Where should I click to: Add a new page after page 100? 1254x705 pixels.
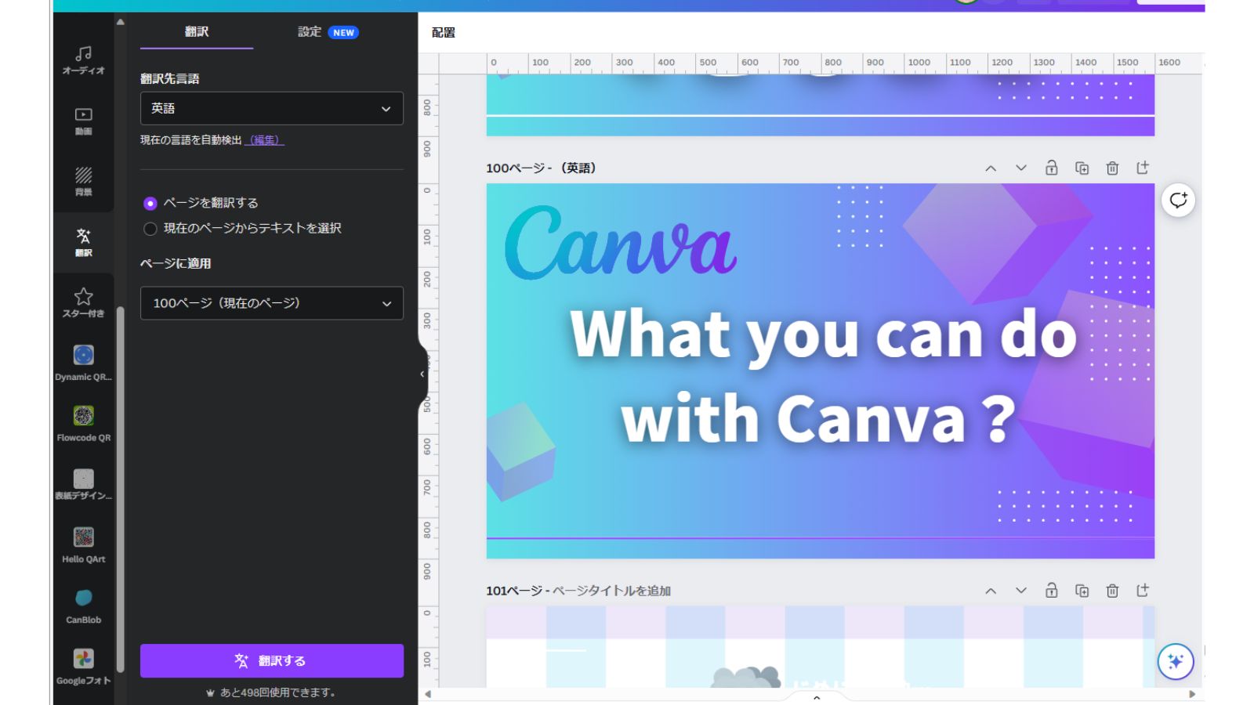[x=1143, y=168]
